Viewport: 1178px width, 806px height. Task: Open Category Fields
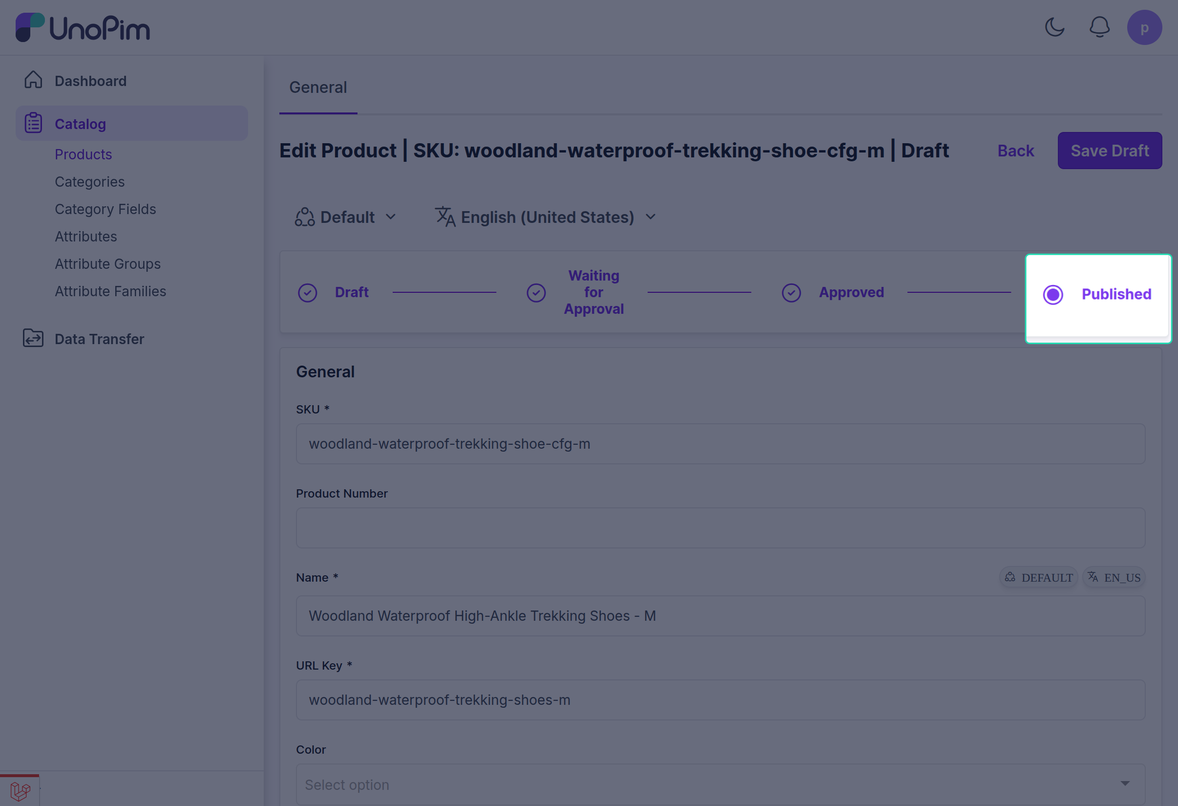tap(105, 209)
